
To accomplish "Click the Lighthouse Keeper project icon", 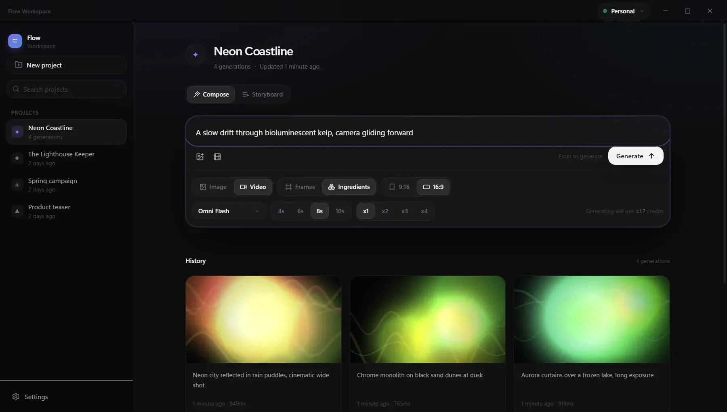I will 17,158.
